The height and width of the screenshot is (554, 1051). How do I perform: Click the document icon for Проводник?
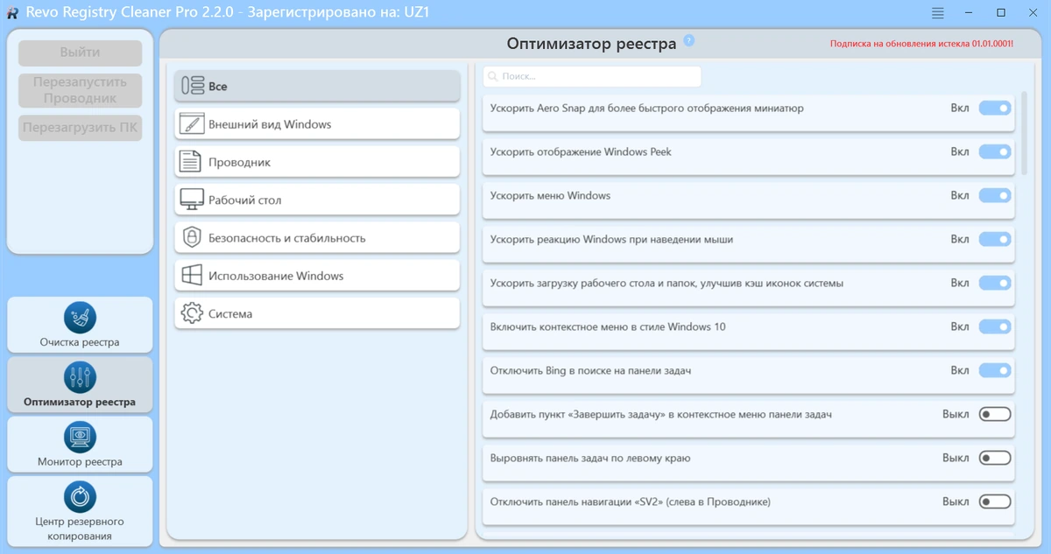point(190,162)
